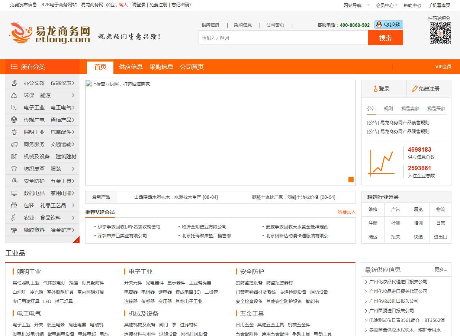Open 手机看本页 link

pos(439,5)
